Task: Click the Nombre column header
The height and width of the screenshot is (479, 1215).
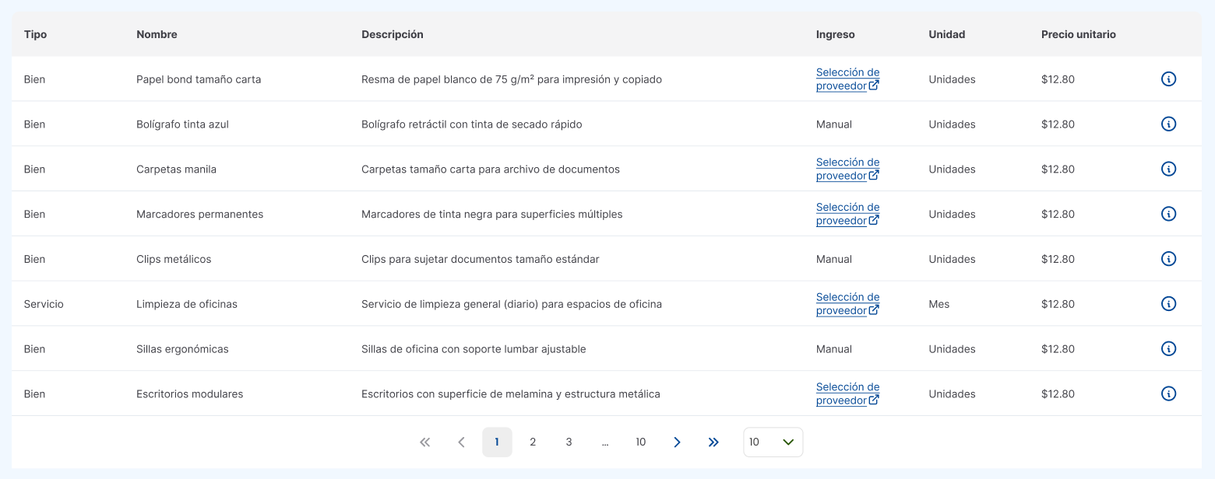Action: point(157,35)
